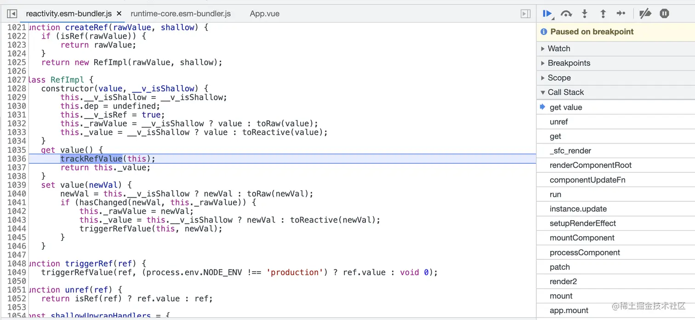Step out of current function
The height and width of the screenshot is (320, 695).
click(603, 14)
